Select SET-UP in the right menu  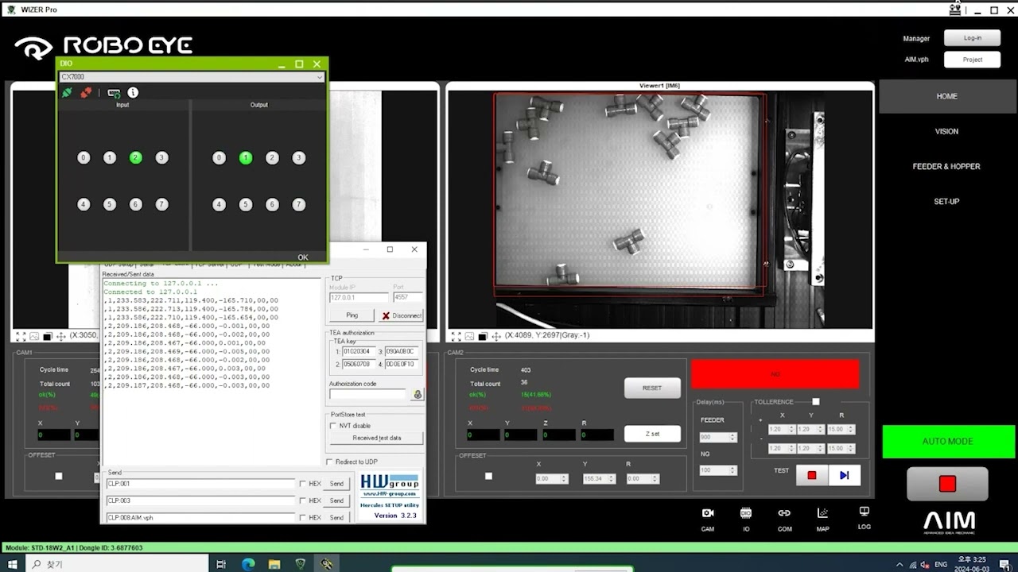[x=946, y=201]
